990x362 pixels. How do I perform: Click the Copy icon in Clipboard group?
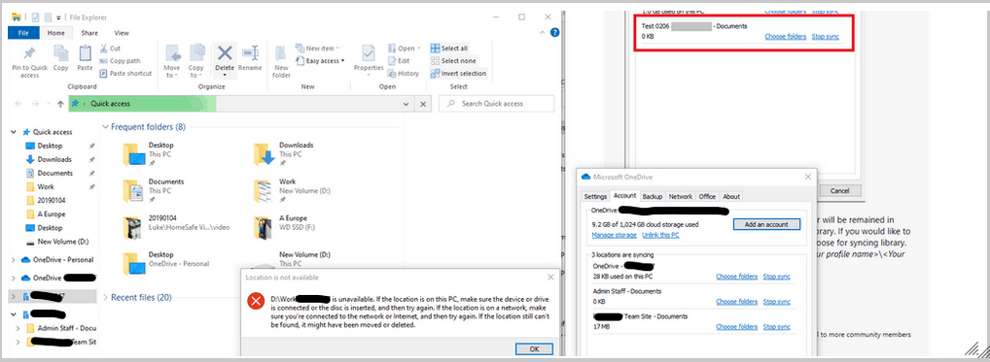[x=60, y=58]
